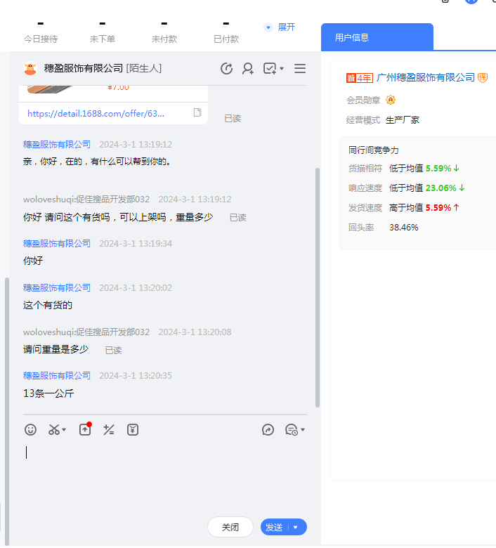Click the scissors screenshot tool icon

54,429
